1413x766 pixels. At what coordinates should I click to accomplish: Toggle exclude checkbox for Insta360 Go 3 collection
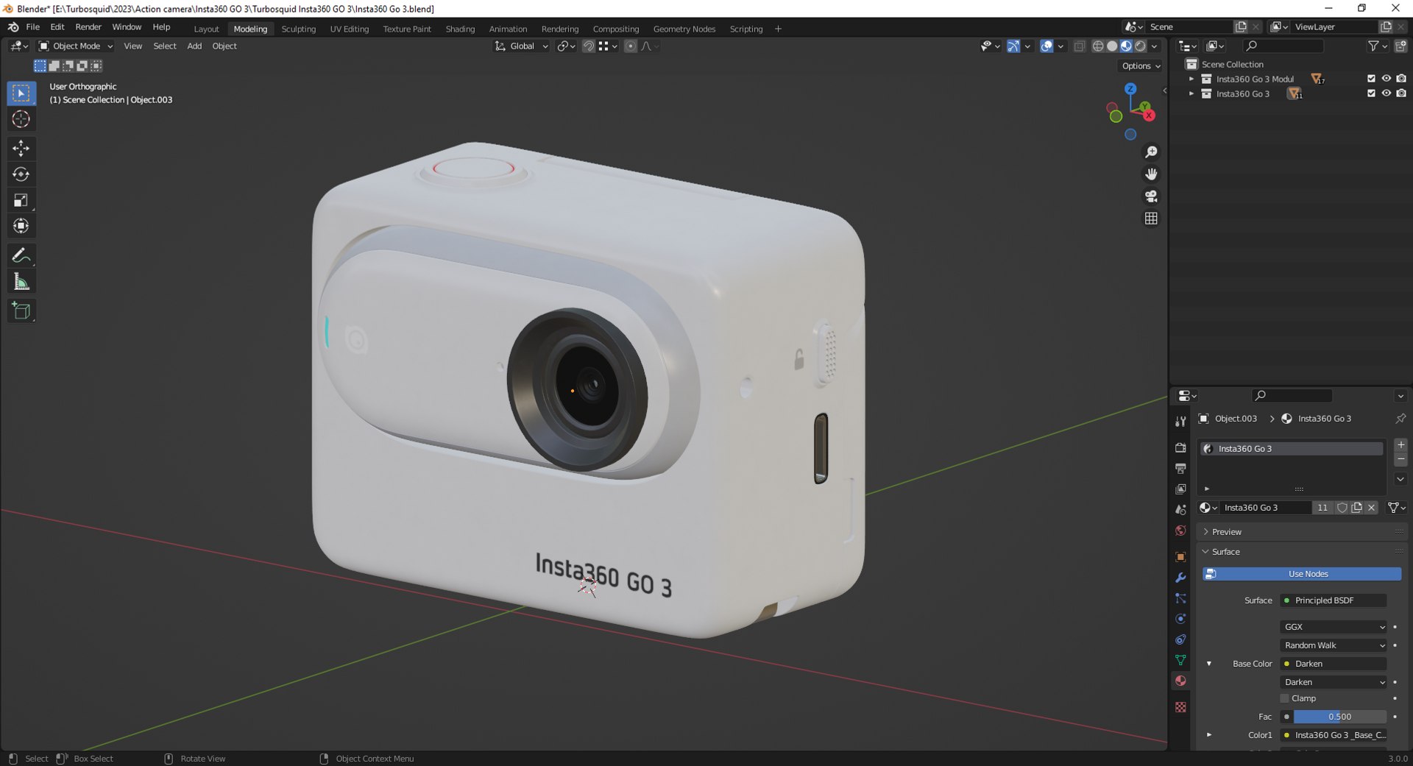[1371, 93]
